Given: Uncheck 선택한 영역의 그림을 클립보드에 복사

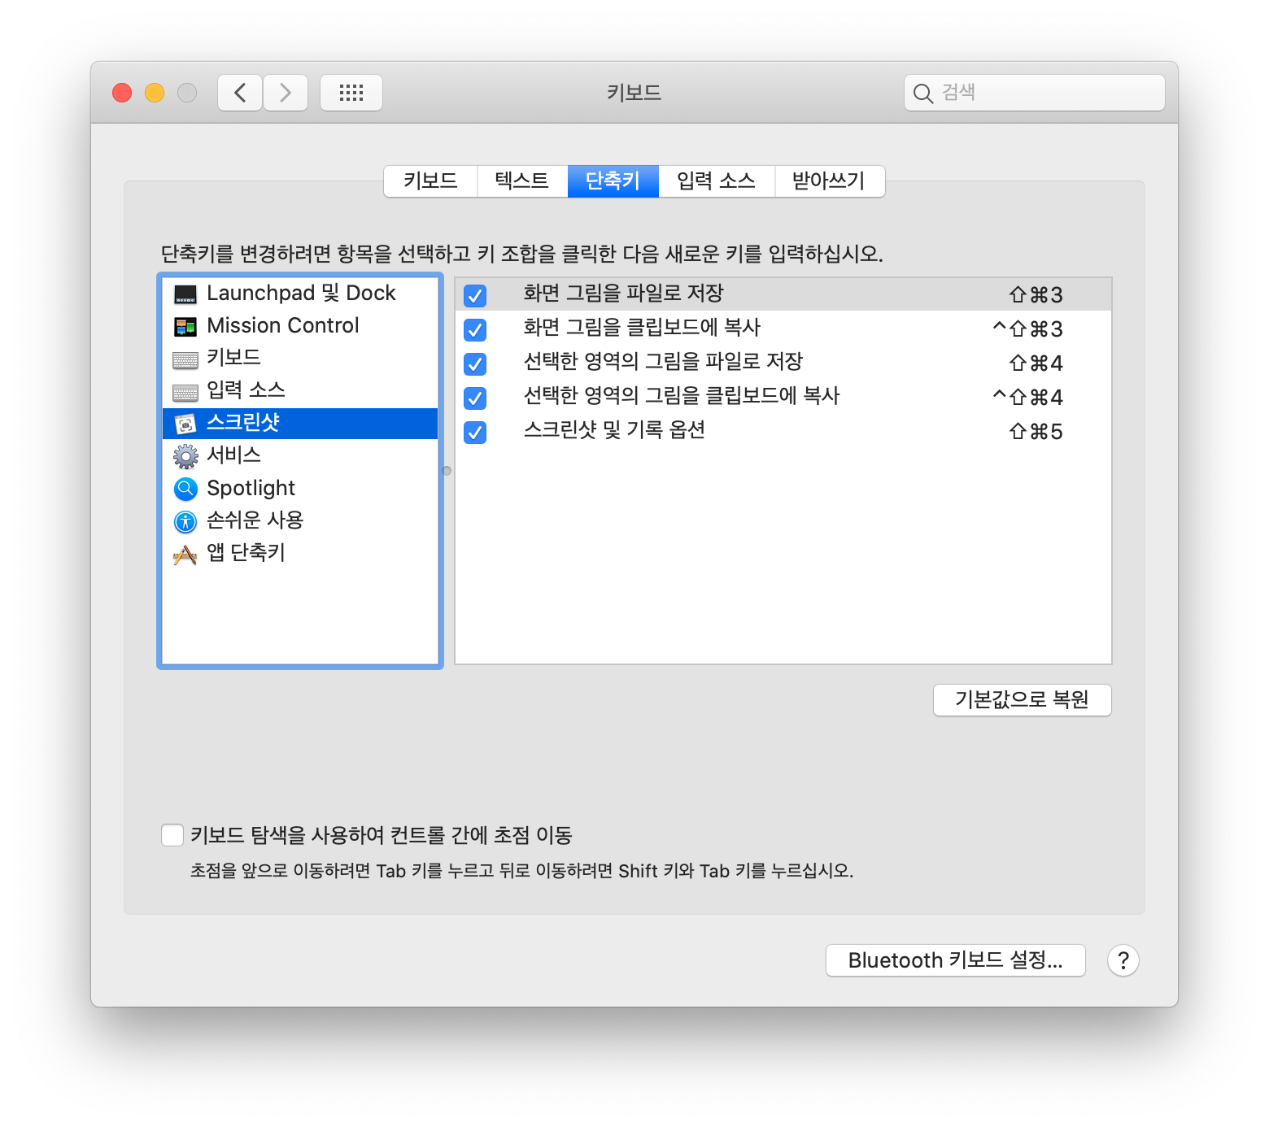Looking at the screenshot, I should tap(475, 398).
